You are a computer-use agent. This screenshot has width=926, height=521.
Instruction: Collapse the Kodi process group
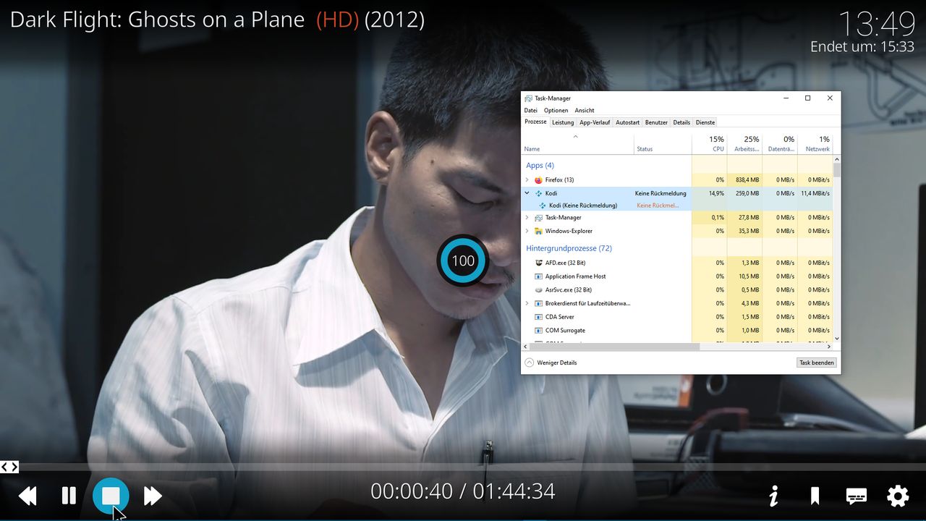527,194
